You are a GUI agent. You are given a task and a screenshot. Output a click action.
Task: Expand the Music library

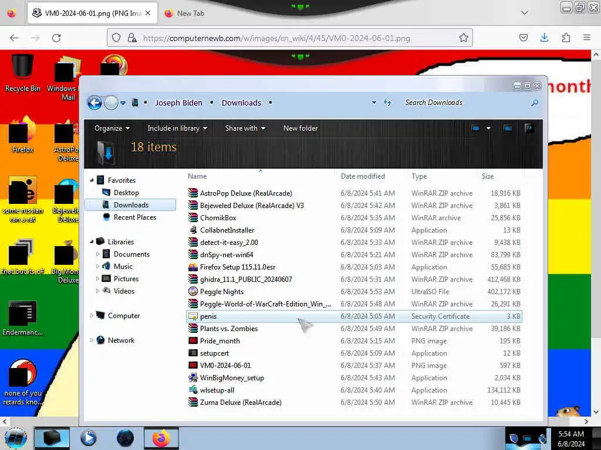97,267
